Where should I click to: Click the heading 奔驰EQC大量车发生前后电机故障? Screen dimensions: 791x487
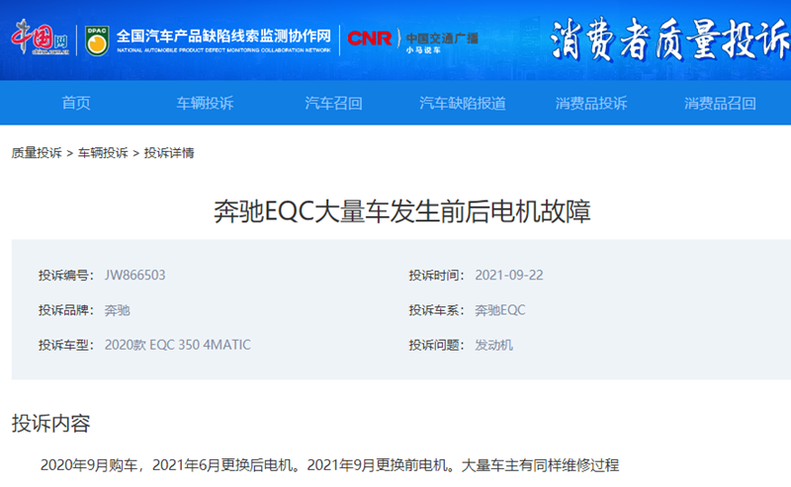(402, 211)
